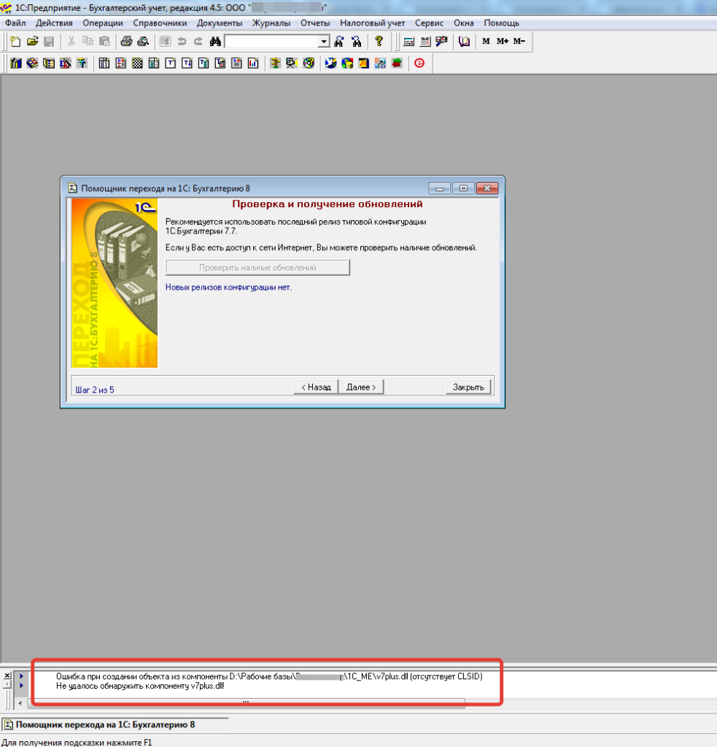Click the 'Ошибка при создании объекта' message line
The height and width of the screenshot is (747, 717).
tap(269, 676)
